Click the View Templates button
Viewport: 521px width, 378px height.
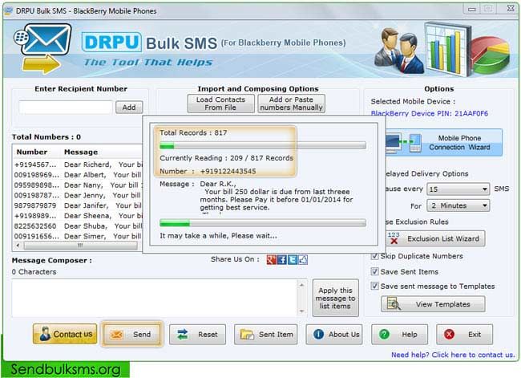[x=433, y=304]
